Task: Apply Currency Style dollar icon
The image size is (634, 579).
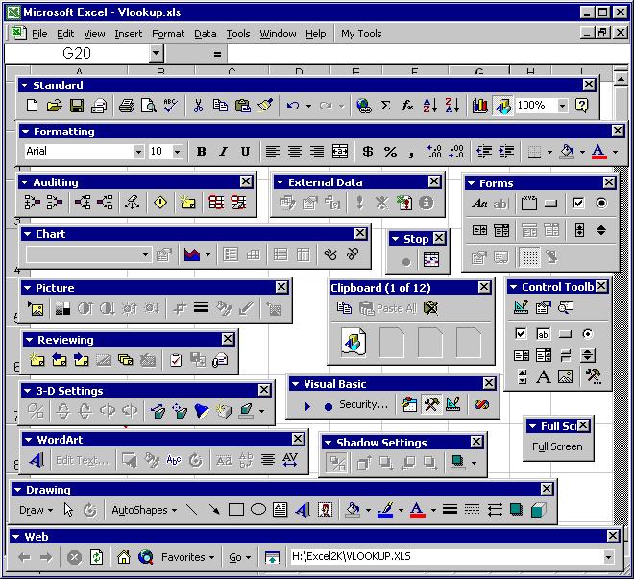Action: point(368,152)
